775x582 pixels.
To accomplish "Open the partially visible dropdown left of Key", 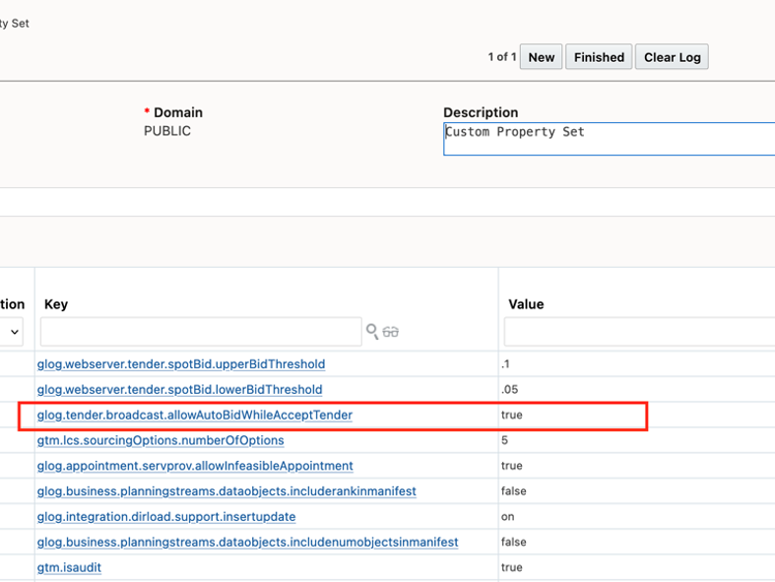I will click(x=13, y=332).
